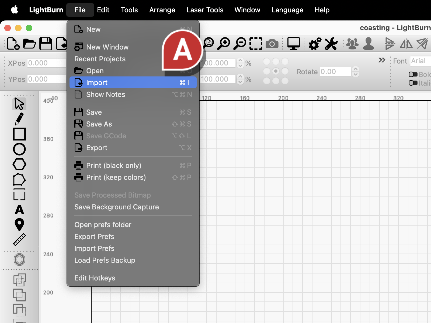This screenshot has width=431, height=323.
Task: Select the Polygon hexagon tool
Action: (19, 164)
